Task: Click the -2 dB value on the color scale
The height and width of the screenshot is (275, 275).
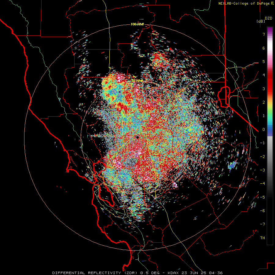Action: (x=262, y=157)
